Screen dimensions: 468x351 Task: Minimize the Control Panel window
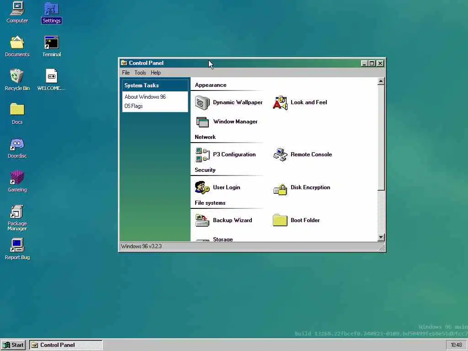(x=364, y=63)
